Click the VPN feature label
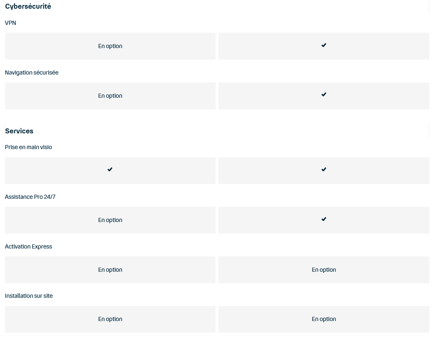434x338 pixels. (x=10, y=23)
